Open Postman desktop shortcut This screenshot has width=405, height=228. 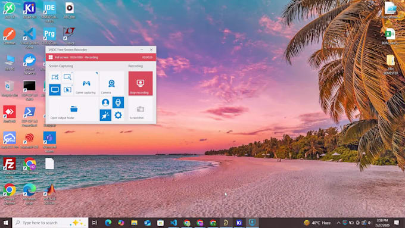(x=10, y=36)
